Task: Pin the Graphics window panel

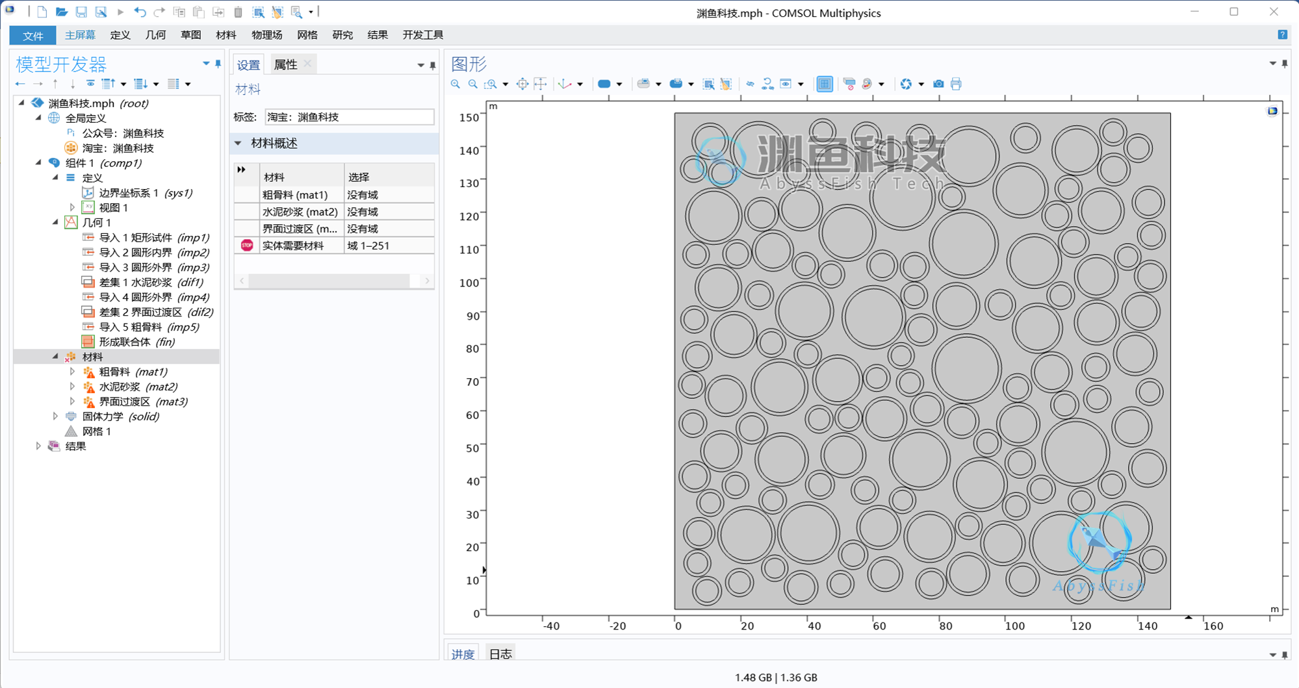Action: point(1285,64)
